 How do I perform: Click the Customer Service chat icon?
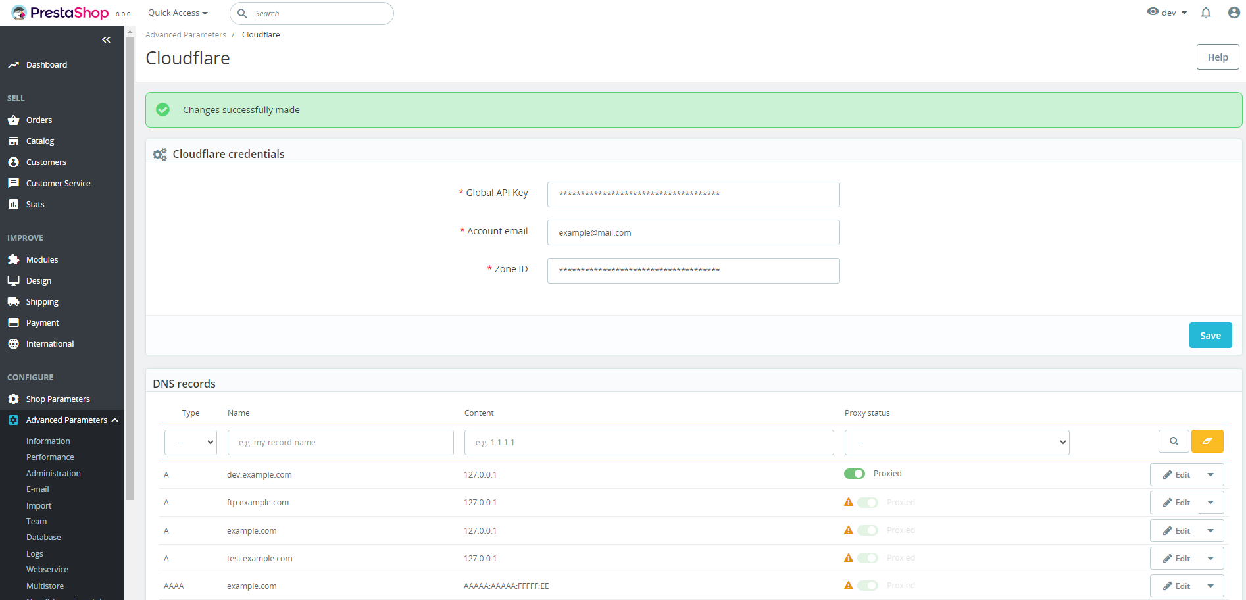point(13,184)
